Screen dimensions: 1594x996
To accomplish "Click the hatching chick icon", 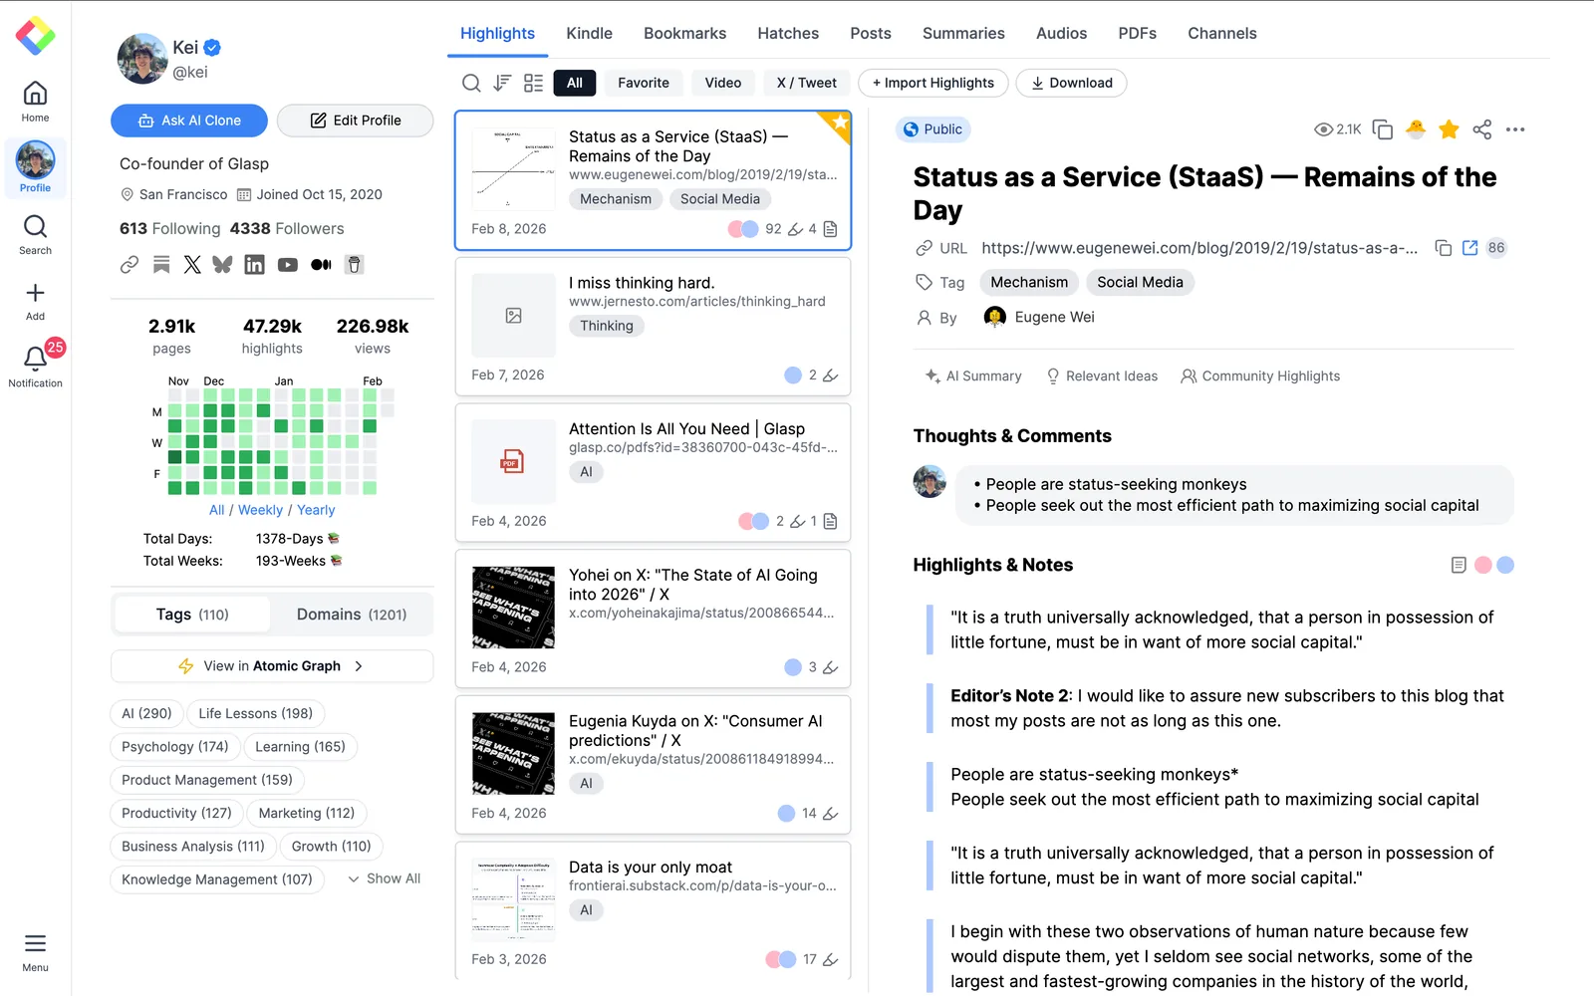I will pos(1416,129).
